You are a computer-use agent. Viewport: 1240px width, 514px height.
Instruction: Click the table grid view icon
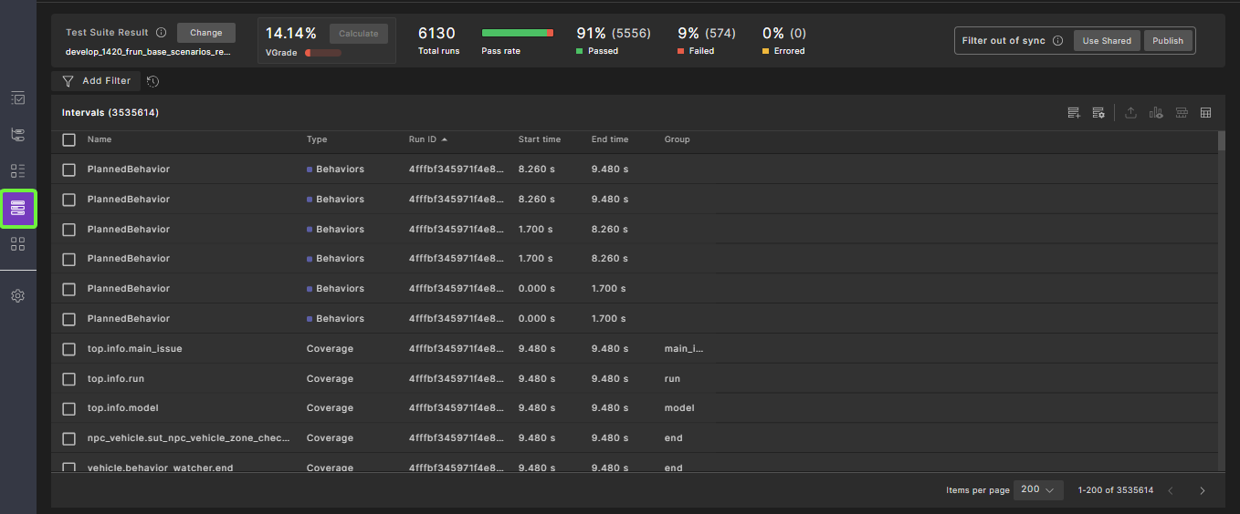point(1205,113)
